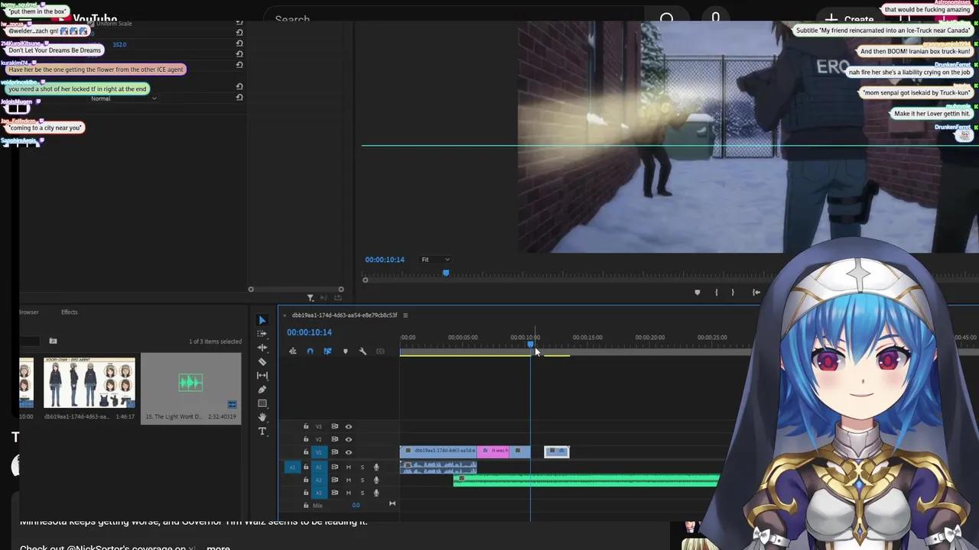Open the timeline wrench display settings
Viewport: 979px width, 550px height.
click(363, 351)
